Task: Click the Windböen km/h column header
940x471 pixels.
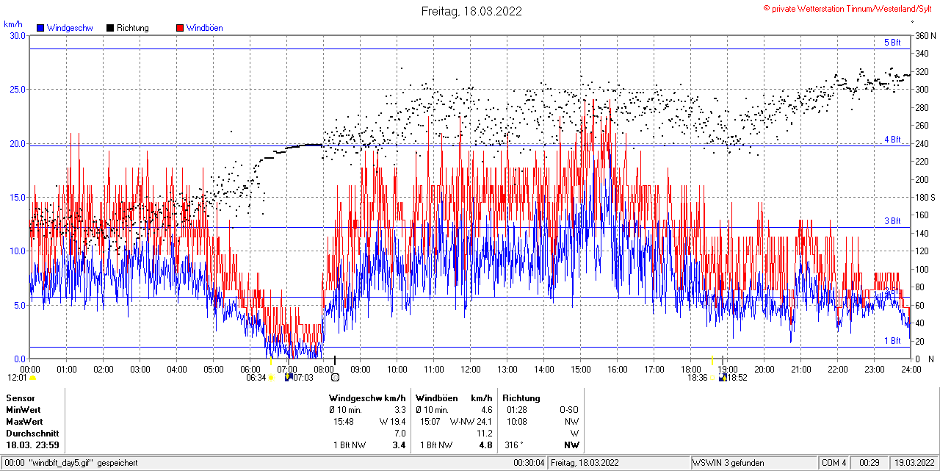Action: [x=454, y=398]
